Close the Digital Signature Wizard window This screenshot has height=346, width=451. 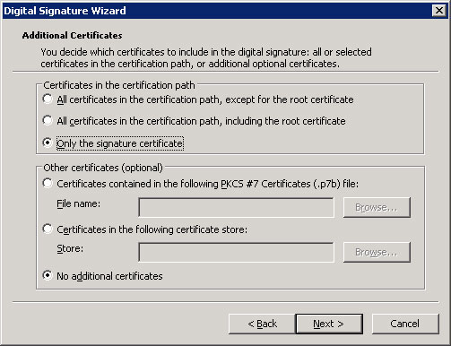click(x=439, y=11)
